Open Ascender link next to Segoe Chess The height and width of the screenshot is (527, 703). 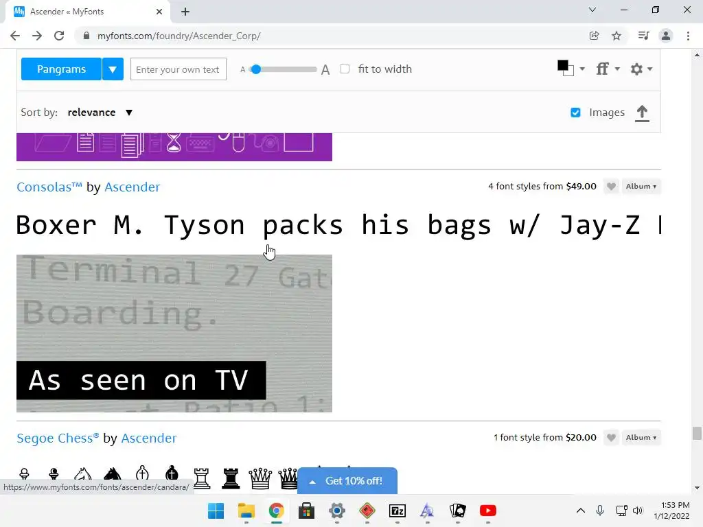pos(149,438)
